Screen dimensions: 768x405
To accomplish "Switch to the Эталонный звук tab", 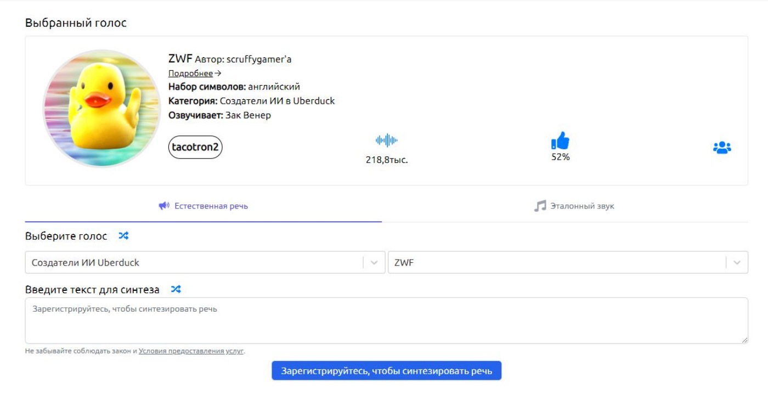I will pos(574,206).
